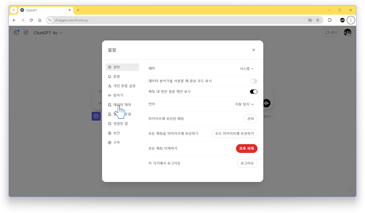Click the voice mode waveform icon
The width and height of the screenshot is (365, 213).
(267, 103)
